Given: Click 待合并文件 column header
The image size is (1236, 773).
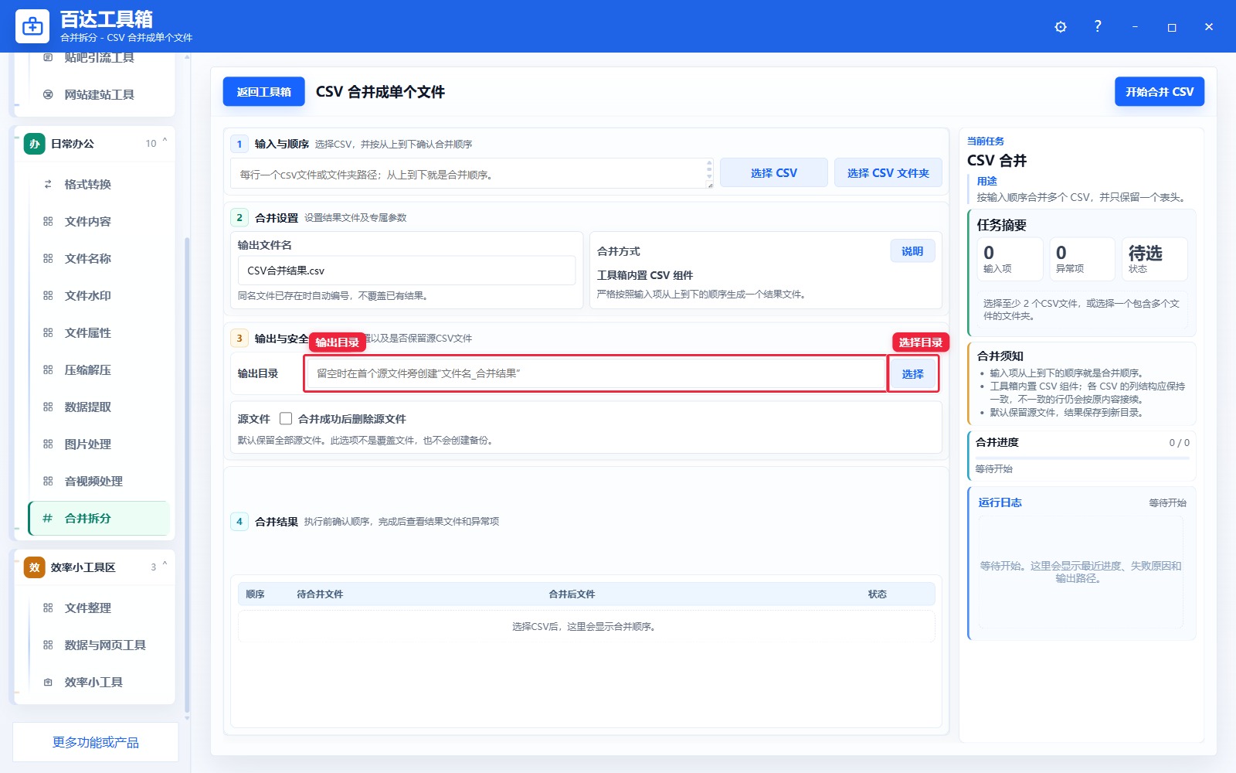Looking at the screenshot, I should tap(320, 594).
